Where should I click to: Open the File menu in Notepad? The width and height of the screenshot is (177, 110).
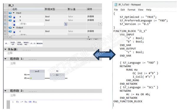coord(116,10)
